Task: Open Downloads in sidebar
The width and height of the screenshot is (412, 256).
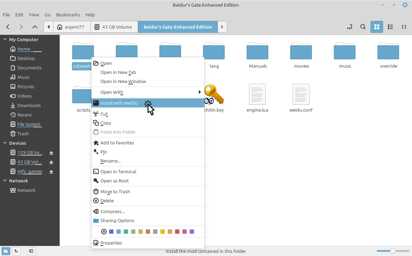Action: [x=30, y=105]
